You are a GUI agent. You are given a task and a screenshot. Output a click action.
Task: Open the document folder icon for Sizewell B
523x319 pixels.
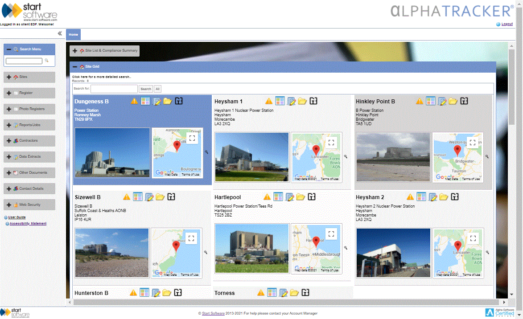(x=160, y=196)
